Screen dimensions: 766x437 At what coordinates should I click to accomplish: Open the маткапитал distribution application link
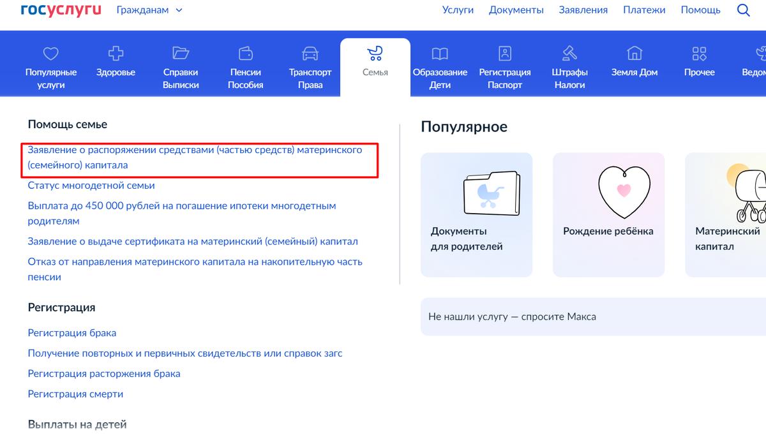(195, 158)
